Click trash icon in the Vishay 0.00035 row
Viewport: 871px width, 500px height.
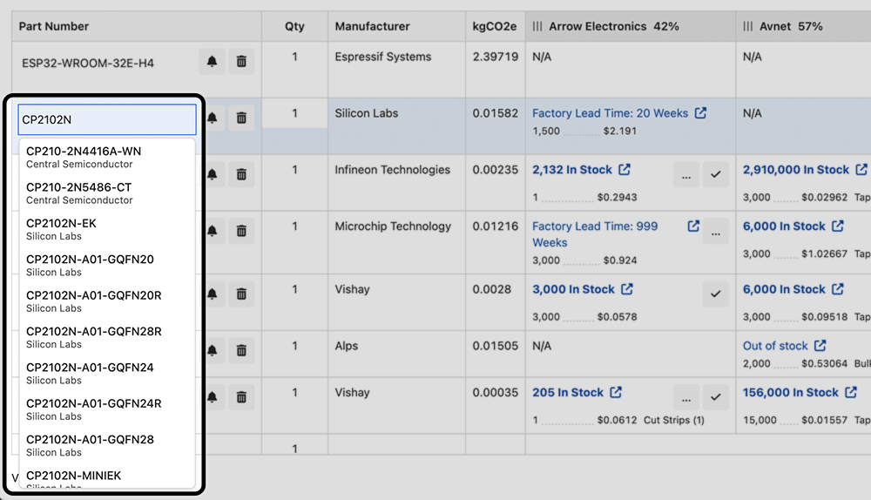pyautogui.click(x=241, y=397)
